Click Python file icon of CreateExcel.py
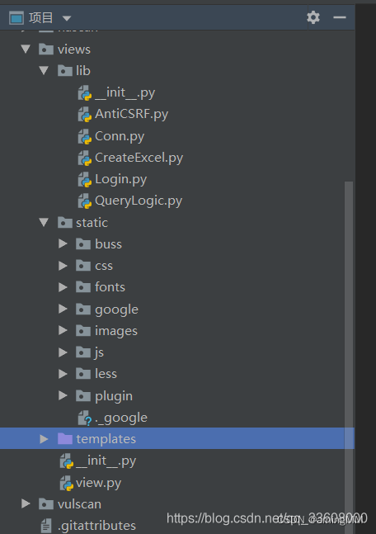376x534 pixels. click(x=85, y=158)
